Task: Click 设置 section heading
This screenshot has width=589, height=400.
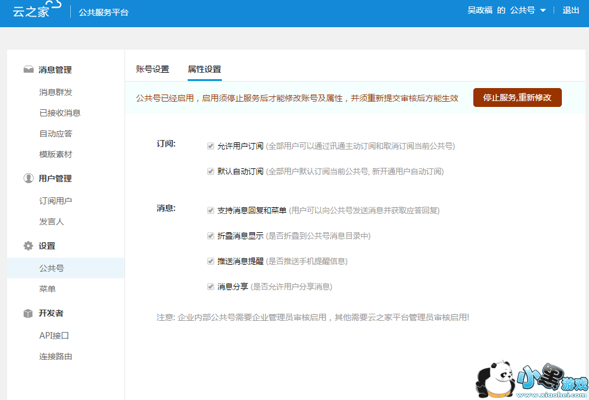Action: click(x=47, y=246)
